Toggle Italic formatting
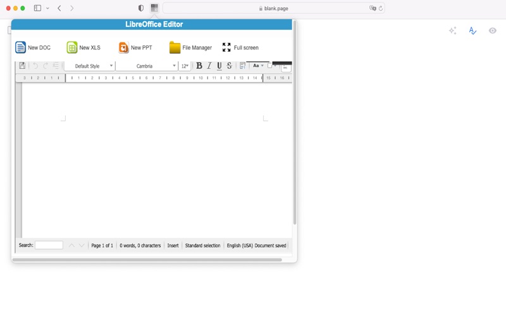 [x=209, y=66]
